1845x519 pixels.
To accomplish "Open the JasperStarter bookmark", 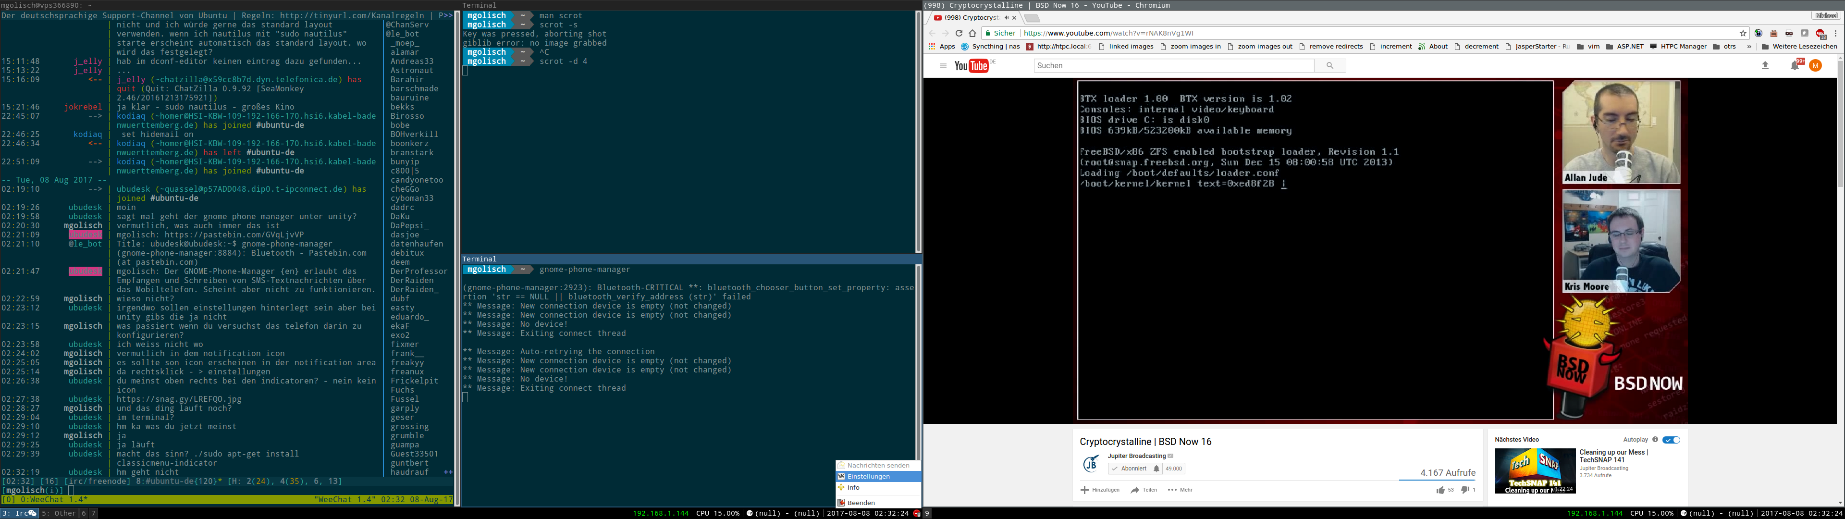I will coord(1537,47).
